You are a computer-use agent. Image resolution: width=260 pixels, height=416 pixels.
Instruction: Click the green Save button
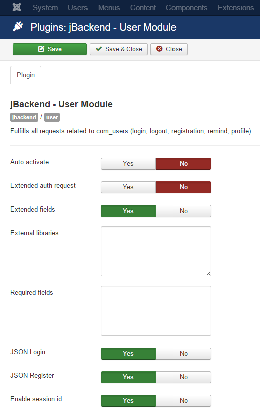click(50, 49)
